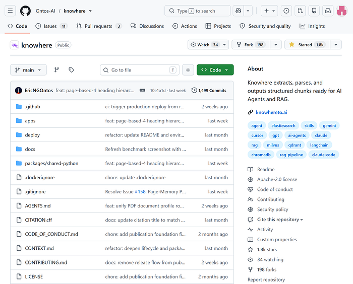353x284 pixels.
Task: Open EricNGOntos avatar
Action: (x=19, y=91)
